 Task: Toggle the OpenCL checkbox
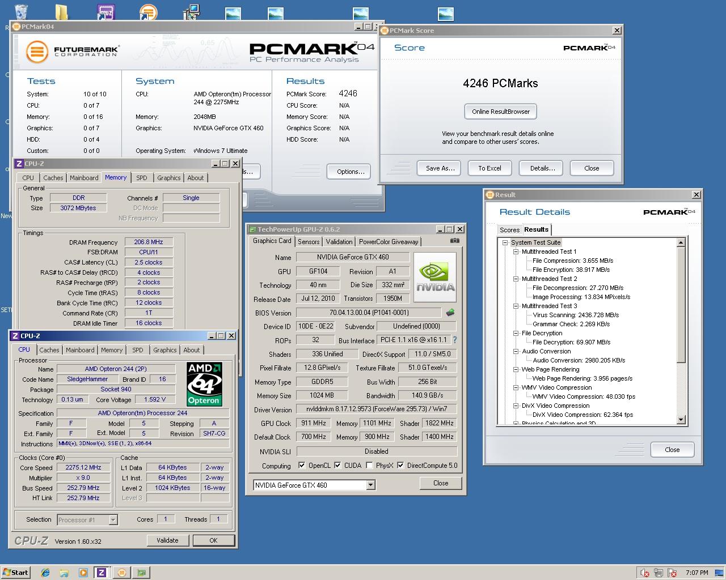pyautogui.click(x=302, y=466)
